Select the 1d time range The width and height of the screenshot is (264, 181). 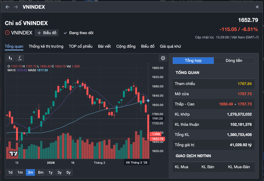10,173
